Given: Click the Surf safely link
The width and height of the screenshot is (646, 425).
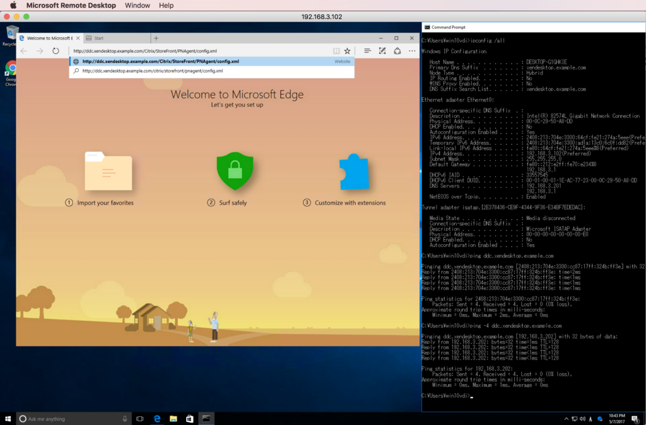Looking at the screenshot, I should pos(233,202).
